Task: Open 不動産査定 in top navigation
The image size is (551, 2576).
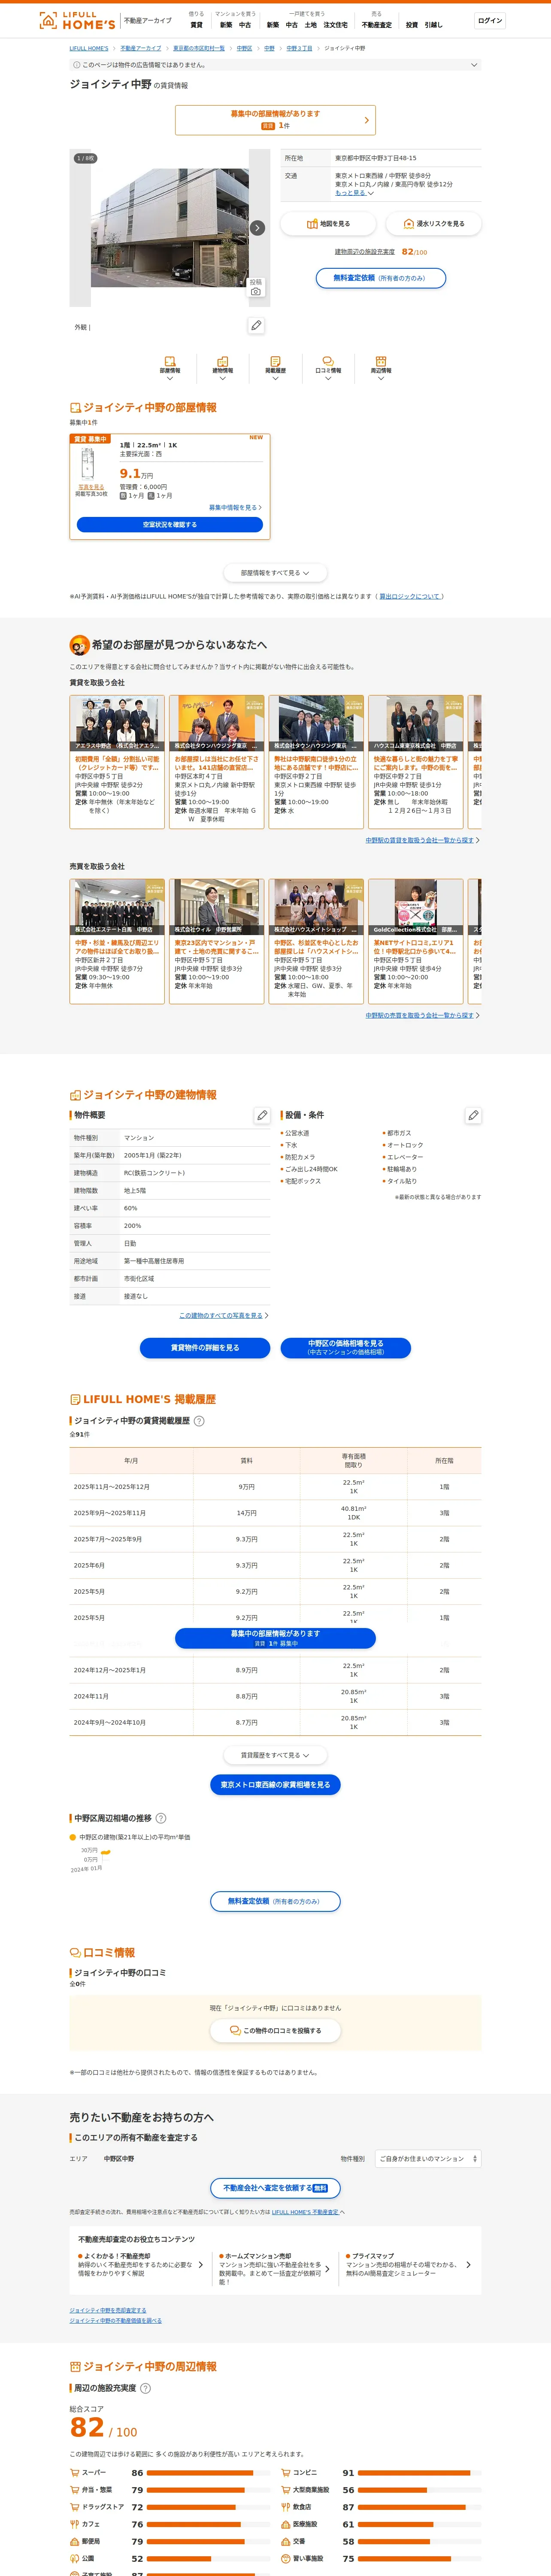Action: [377, 25]
